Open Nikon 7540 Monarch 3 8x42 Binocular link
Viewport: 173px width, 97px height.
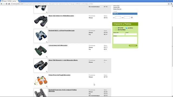[63, 60]
